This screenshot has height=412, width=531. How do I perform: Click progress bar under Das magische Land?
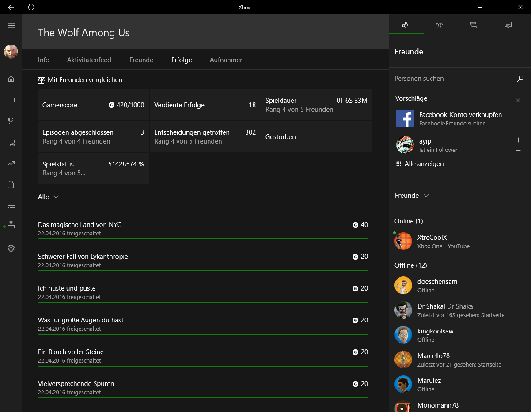pyautogui.click(x=203, y=239)
